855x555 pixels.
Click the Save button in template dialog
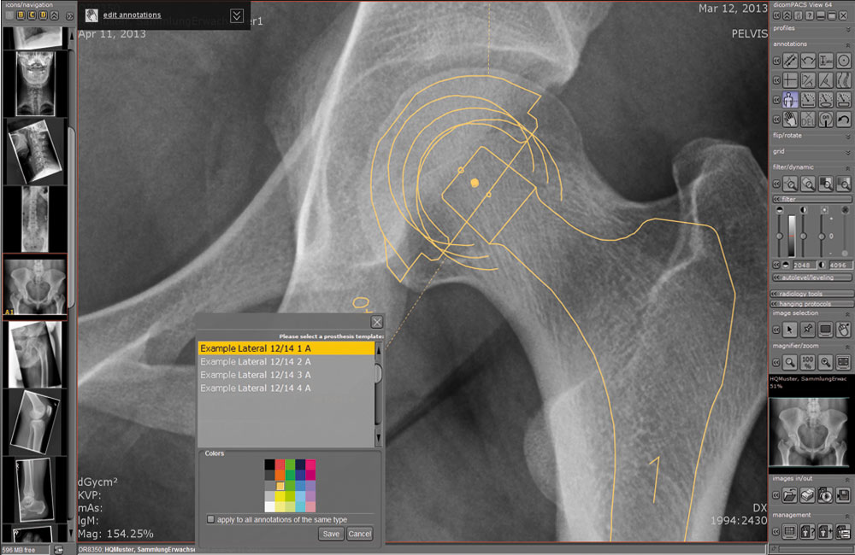[x=330, y=533]
